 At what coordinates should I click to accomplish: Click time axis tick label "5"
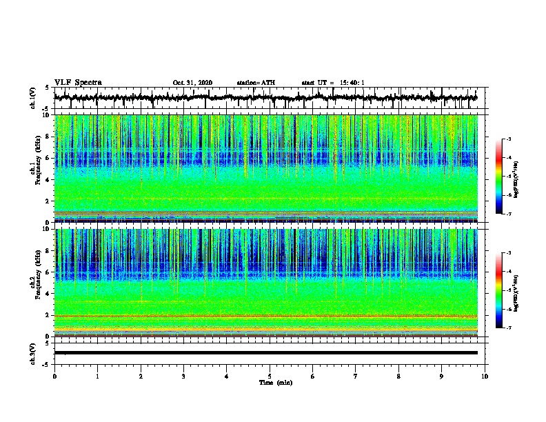coord(270,376)
